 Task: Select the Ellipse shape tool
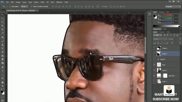pos(3,78)
